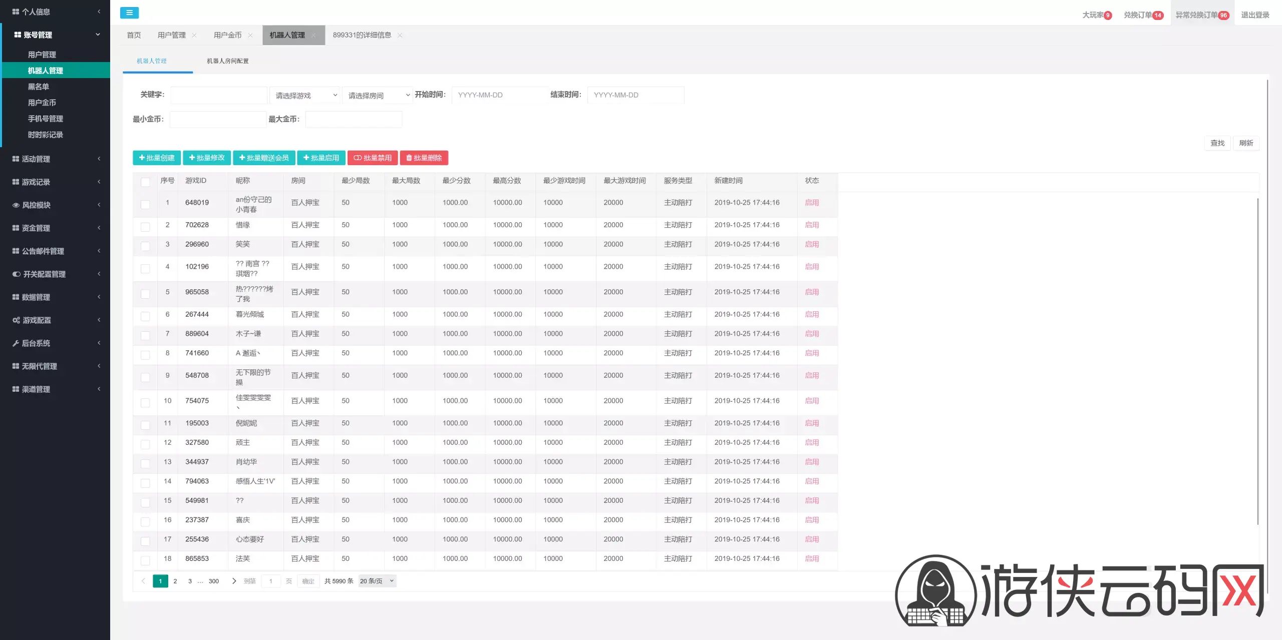Collapse the 账号管理 sidebar section
Image resolution: width=1282 pixels, height=640 pixels.
pyautogui.click(x=55, y=35)
